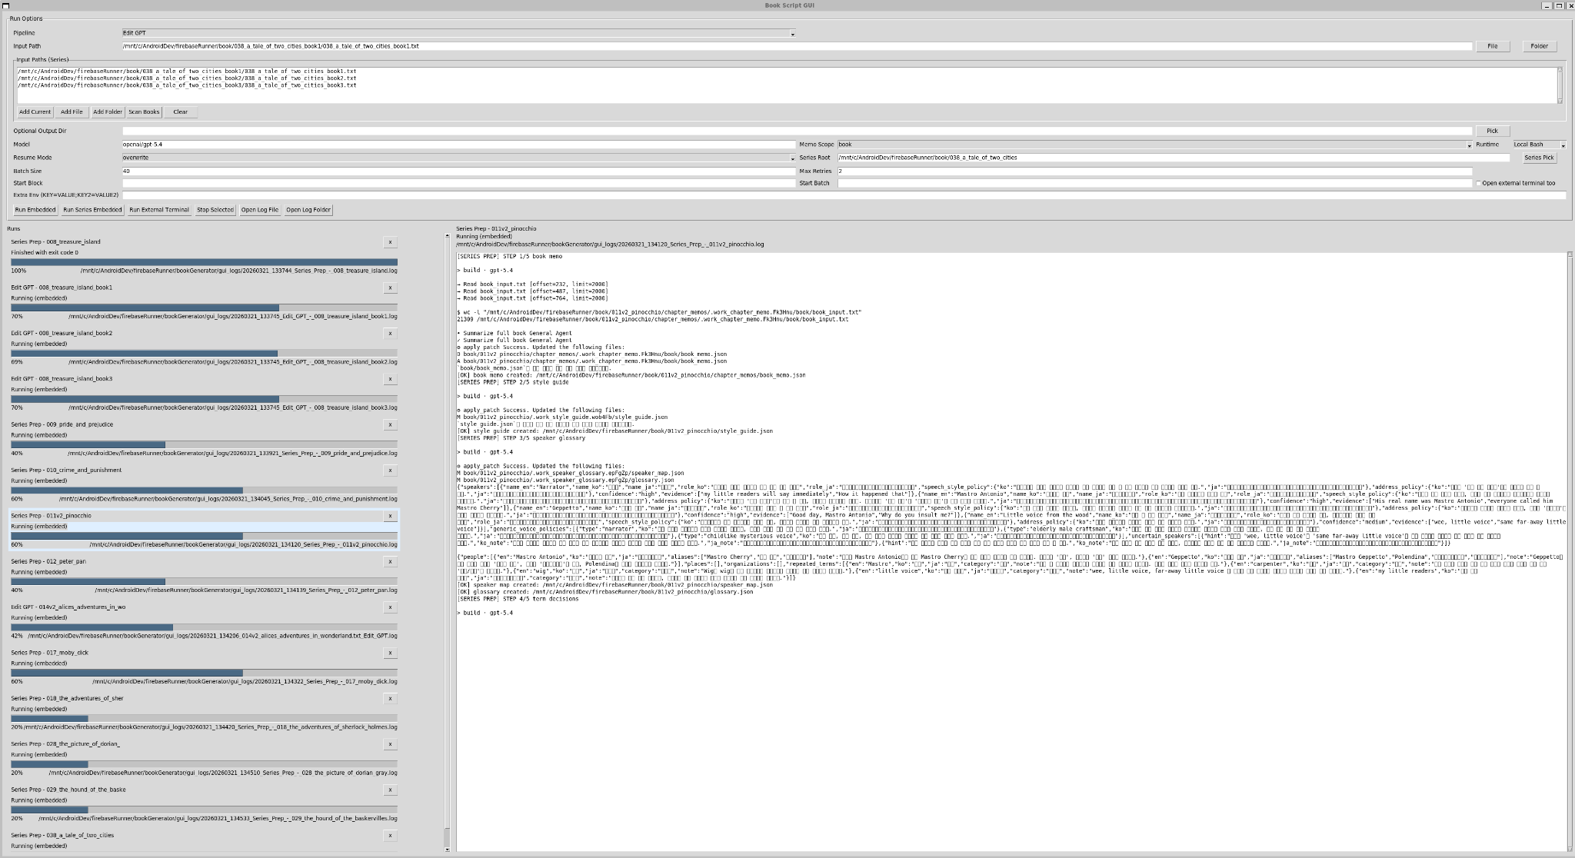Screen dimensions: 1575x858
Task: Close the Edit GPT 008_treasure_island_book2 run
Action: pos(390,334)
